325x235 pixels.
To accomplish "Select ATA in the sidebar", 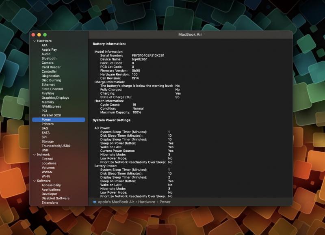I will (45, 45).
